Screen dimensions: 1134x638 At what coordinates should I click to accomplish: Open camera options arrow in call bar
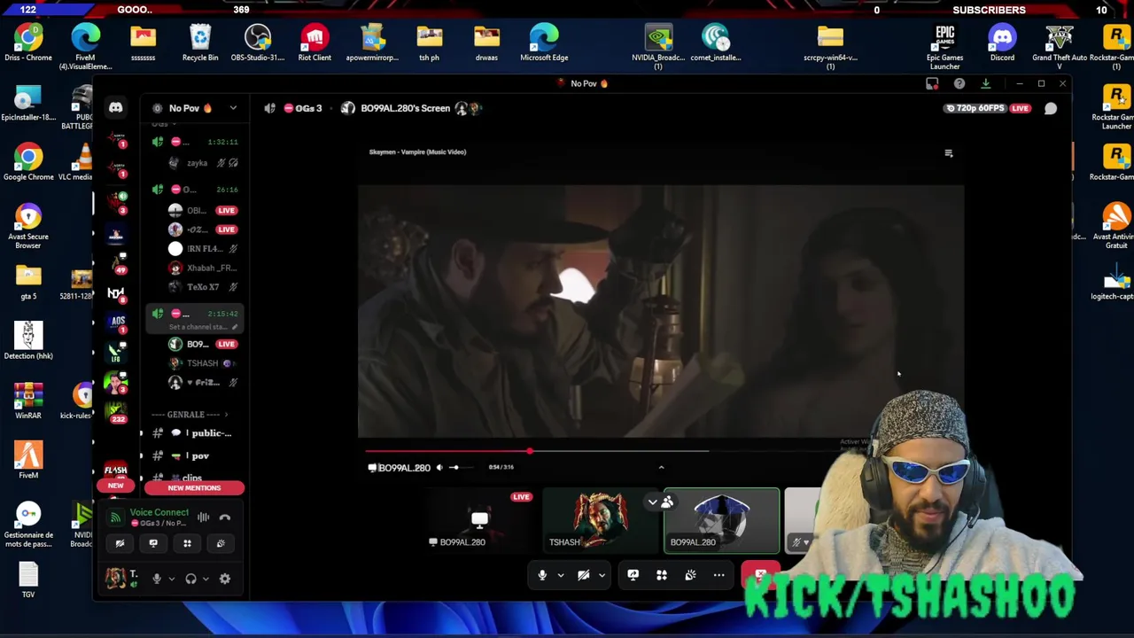(x=602, y=575)
